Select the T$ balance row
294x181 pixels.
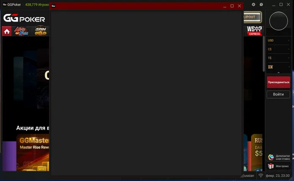[278, 58]
